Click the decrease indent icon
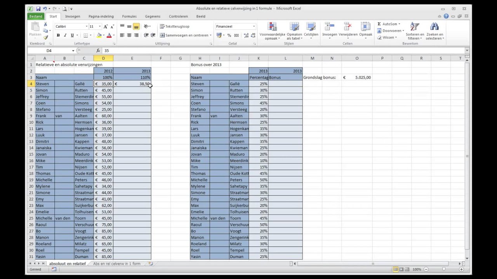The width and height of the screenshot is (497, 279). click(x=146, y=35)
